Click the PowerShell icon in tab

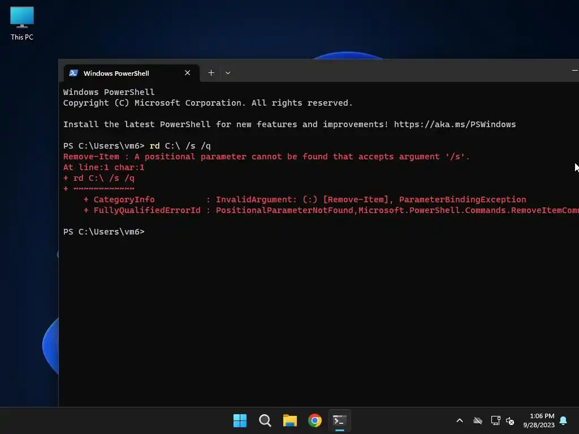[74, 73]
